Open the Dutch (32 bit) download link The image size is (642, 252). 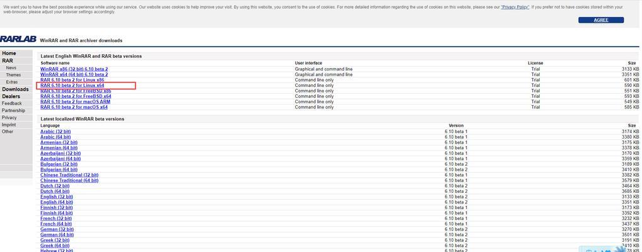(55, 186)
